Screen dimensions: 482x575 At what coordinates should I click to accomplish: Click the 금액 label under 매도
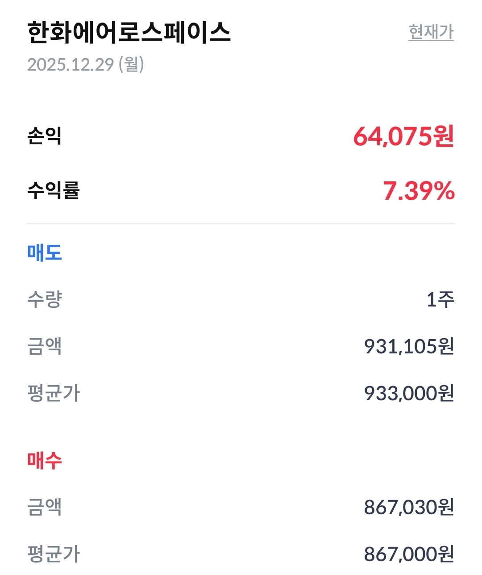[x=44, y=346]
